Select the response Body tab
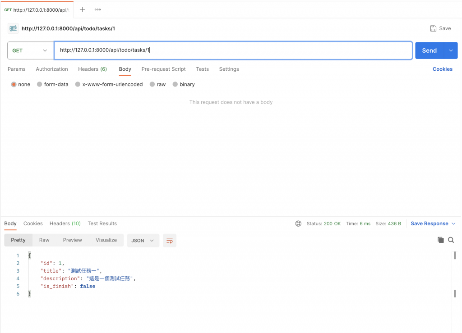462x333 pixels. pos(10,224)
